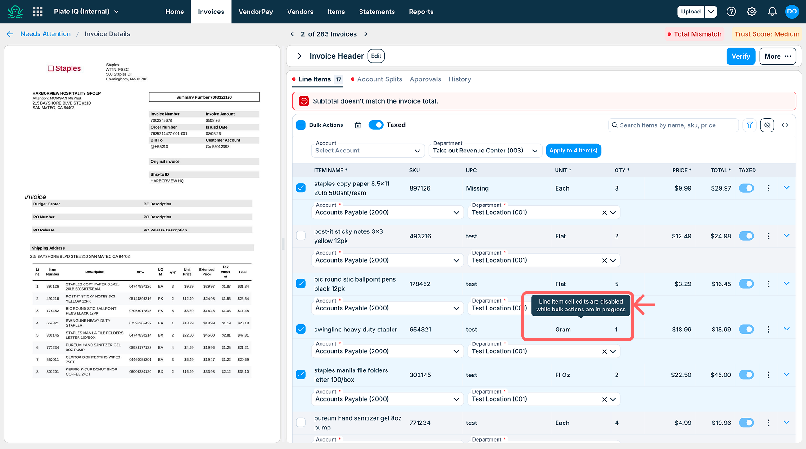Open the VendorPay menu item
This screenshot has width=806, height=449.
tap(256, 12)
